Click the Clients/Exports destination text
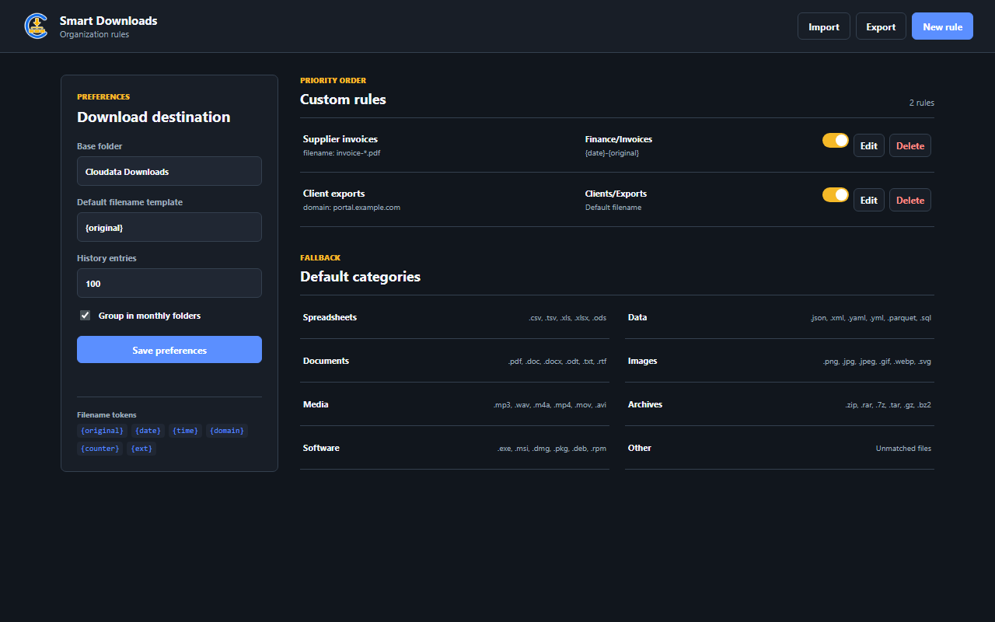Viewport: 995px width, 622px height. [616, 194]
